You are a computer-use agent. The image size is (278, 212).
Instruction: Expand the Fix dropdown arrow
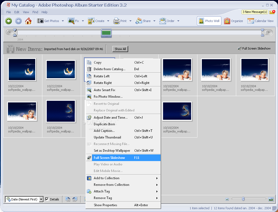coord(83,21)
